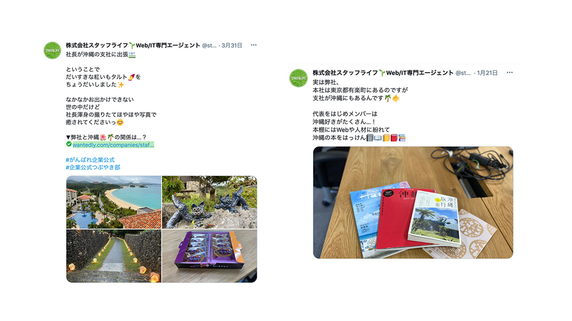Select the @st... handle on the left tweet
Screen dimensions: 572x321
pyautogui.click(x=209, y=46)
